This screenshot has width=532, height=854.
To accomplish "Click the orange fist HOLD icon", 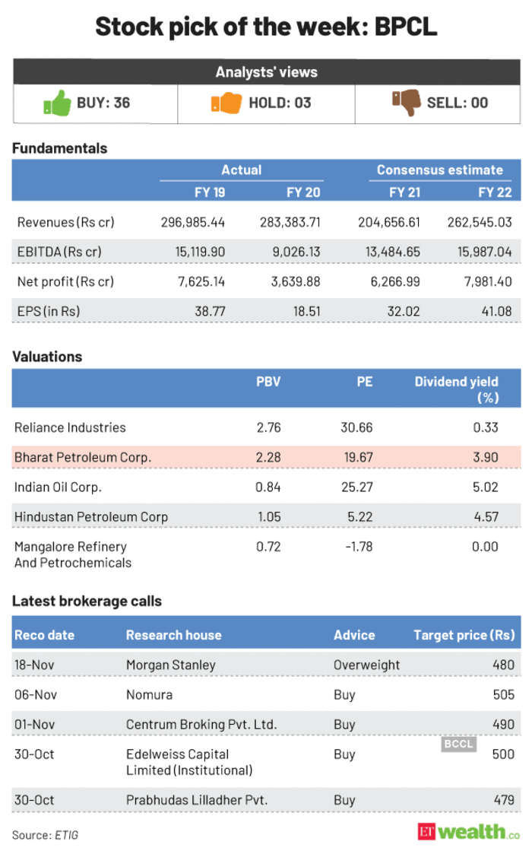I will [226, 103].
